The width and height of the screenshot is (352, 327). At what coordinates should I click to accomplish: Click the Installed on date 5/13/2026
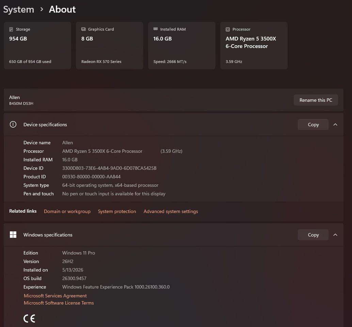coord(73,270)
